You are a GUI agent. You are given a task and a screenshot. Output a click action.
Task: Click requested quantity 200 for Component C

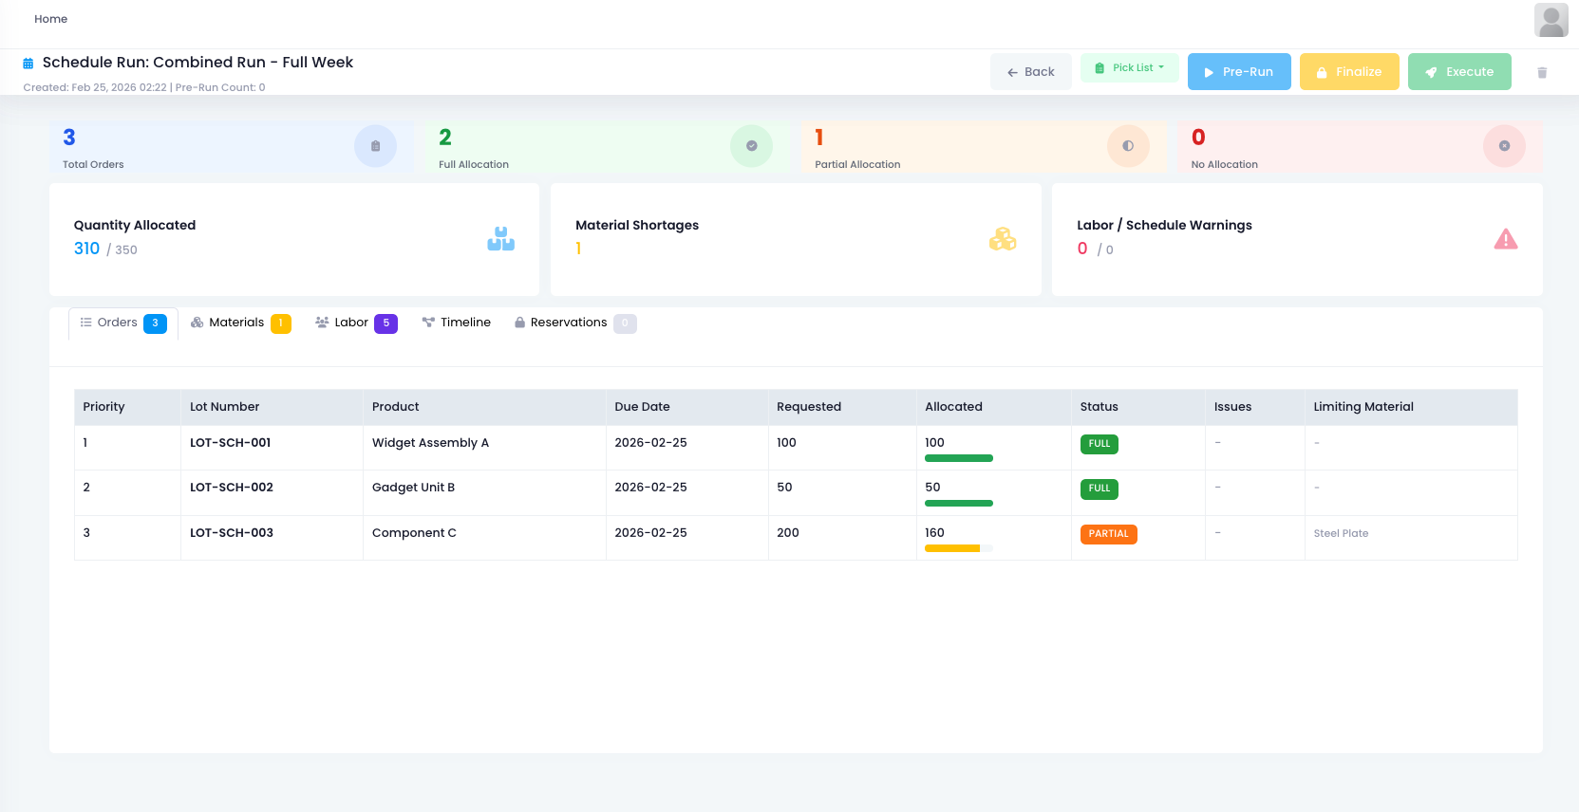788,533
